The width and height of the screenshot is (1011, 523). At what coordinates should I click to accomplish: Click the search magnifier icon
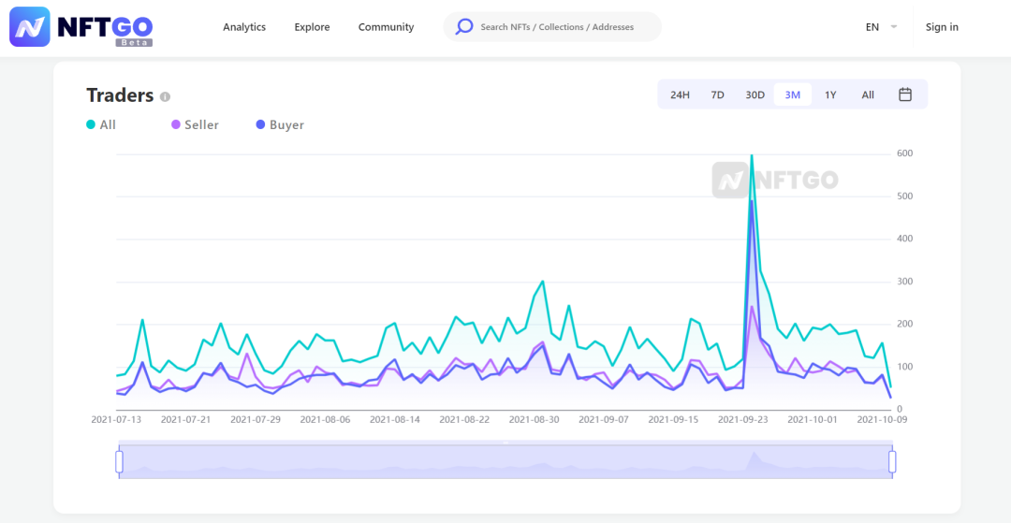pos(464,27)
